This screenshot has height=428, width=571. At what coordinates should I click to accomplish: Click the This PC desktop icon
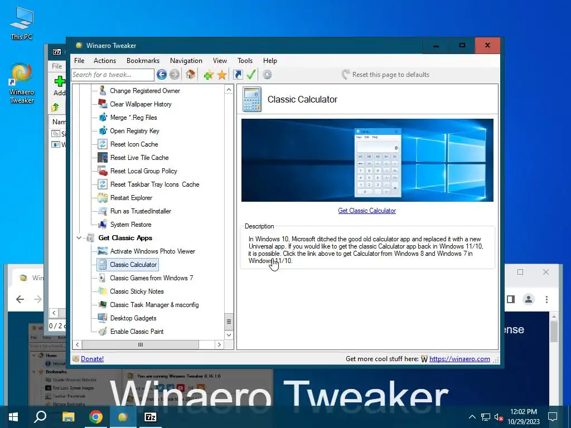pyautogui.click(x=22, y=23)
